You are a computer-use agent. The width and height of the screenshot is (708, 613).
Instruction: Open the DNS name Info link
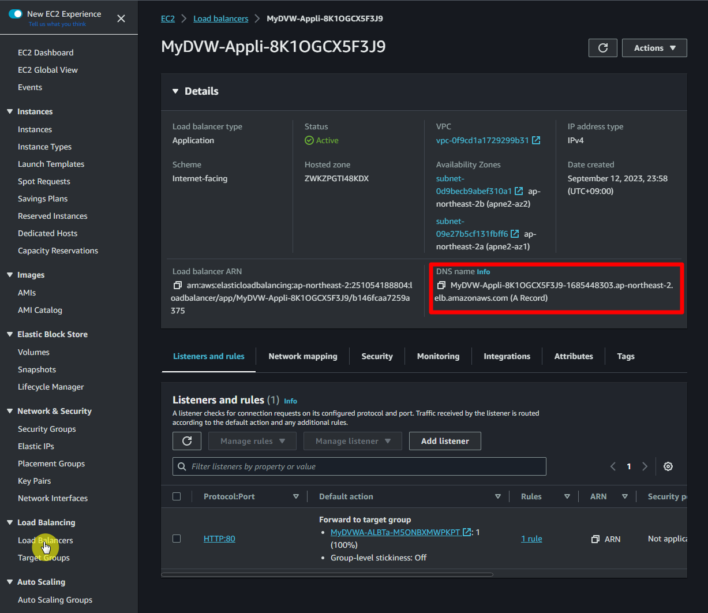tap(484, 272)
